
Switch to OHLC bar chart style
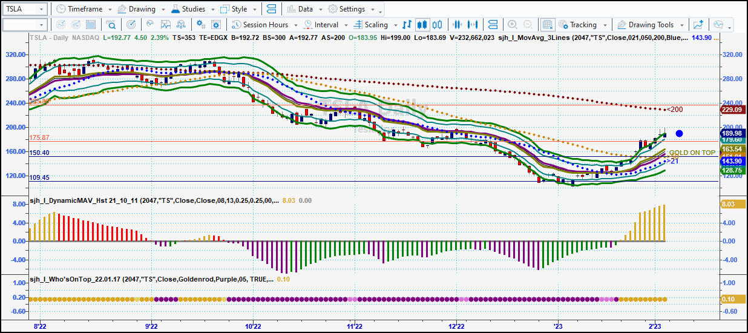coord(407,25)
